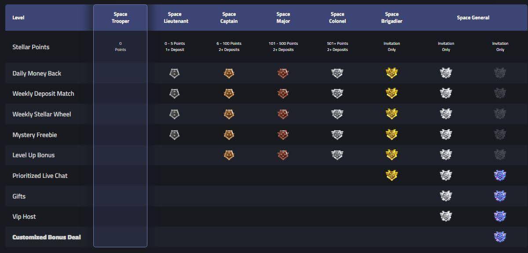Screen dimensions: 528x253
Task: Select the Space Trooper level column header
Action: (121, 18)
